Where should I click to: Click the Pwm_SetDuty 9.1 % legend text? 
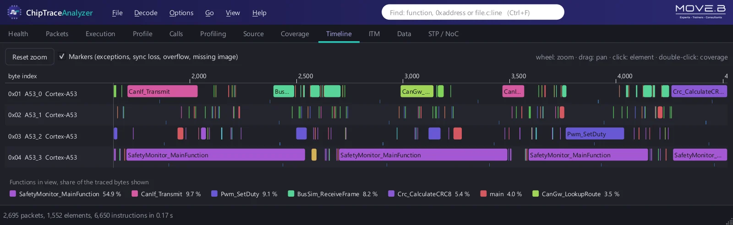[249, 194]
